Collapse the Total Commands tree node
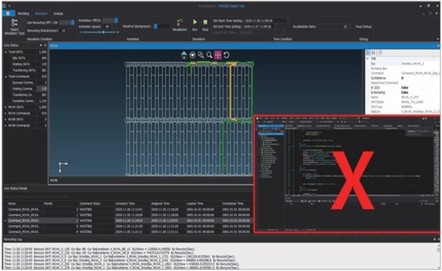 click(6, 76)
